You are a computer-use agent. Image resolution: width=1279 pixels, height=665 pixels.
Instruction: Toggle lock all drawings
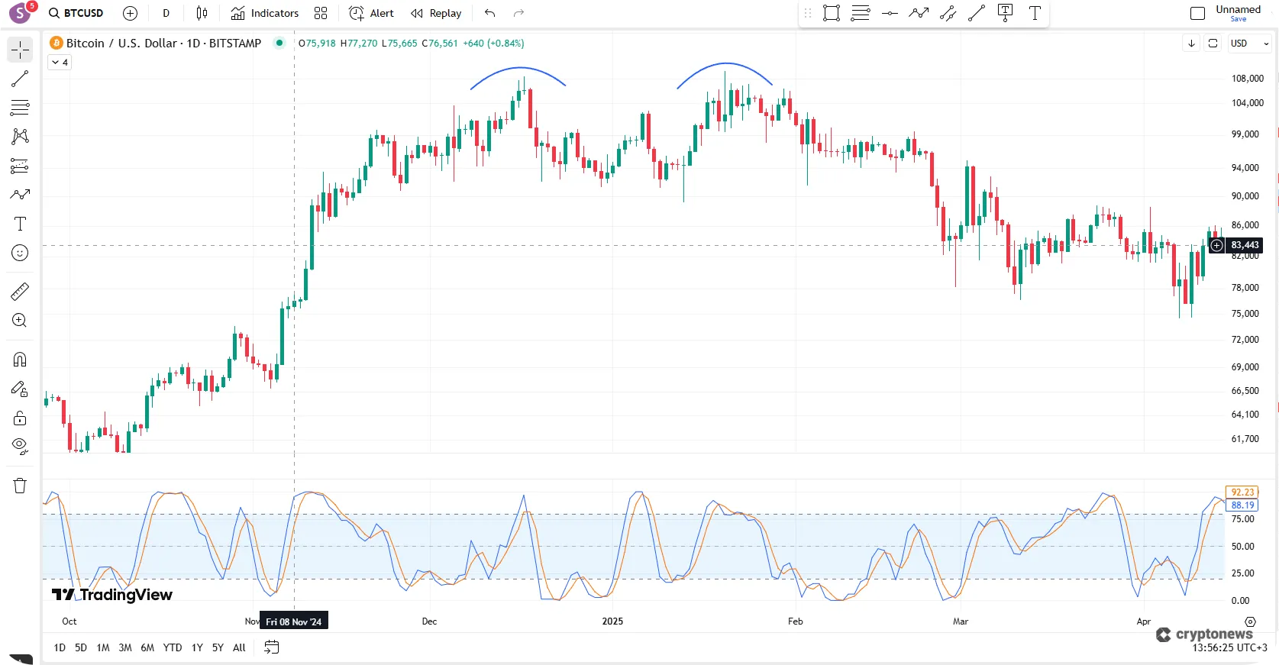(20, 418)
